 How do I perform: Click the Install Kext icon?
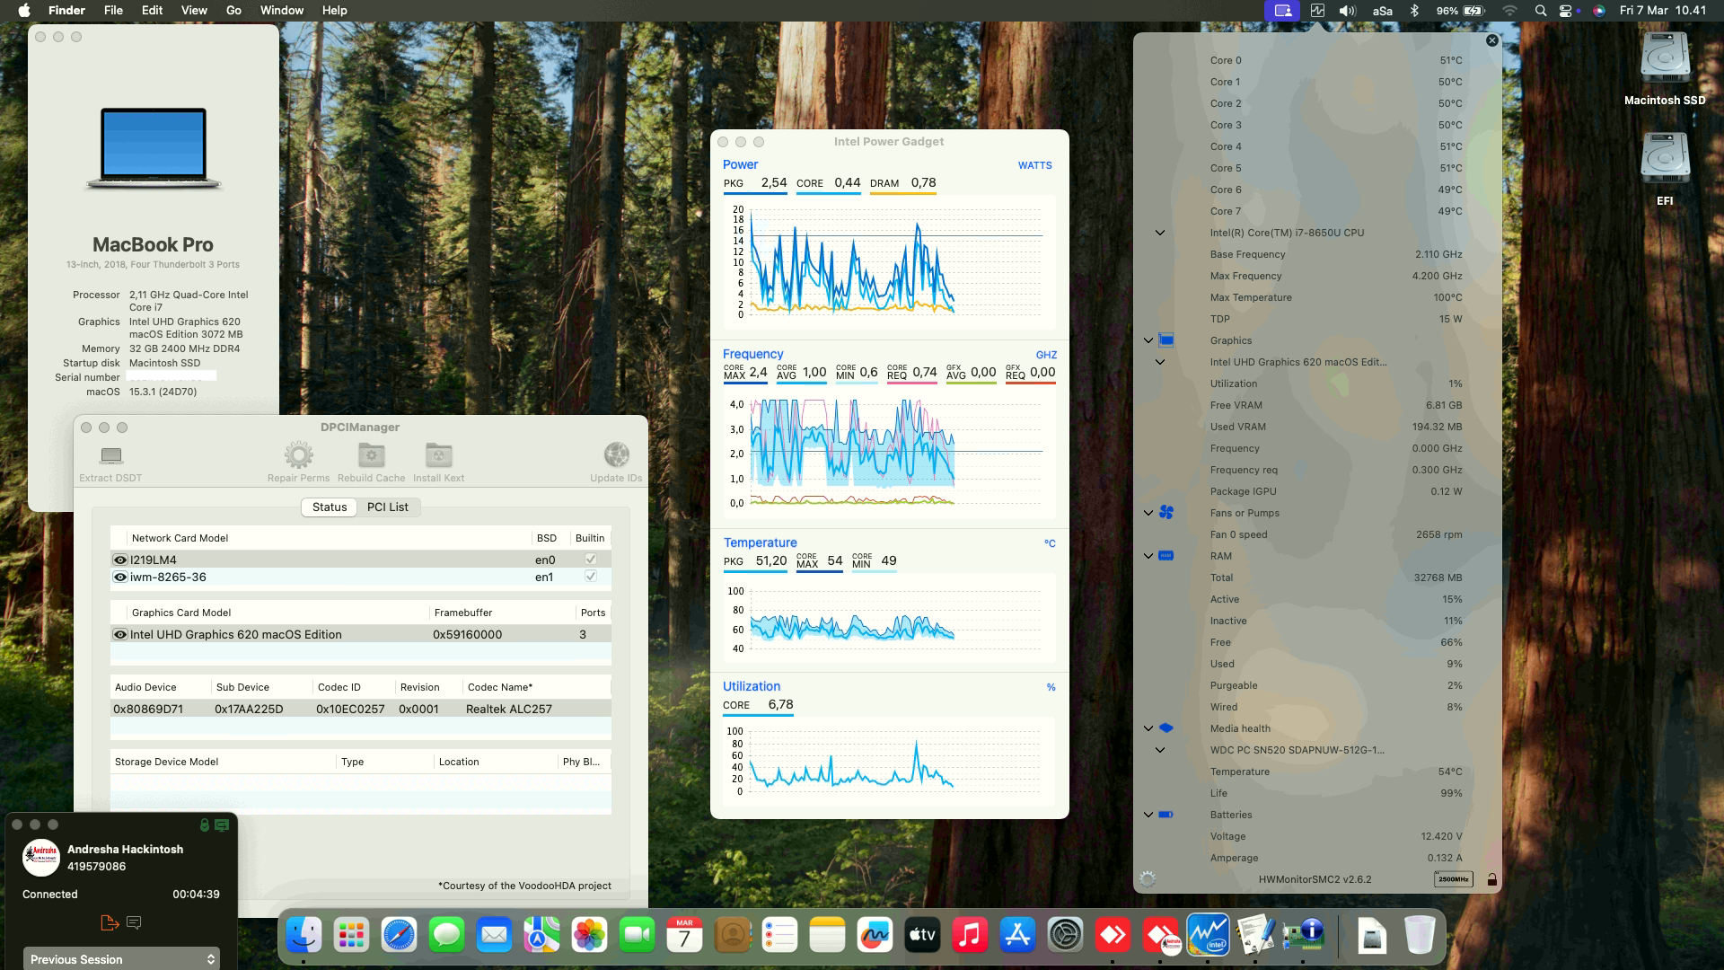click(438, 455)
